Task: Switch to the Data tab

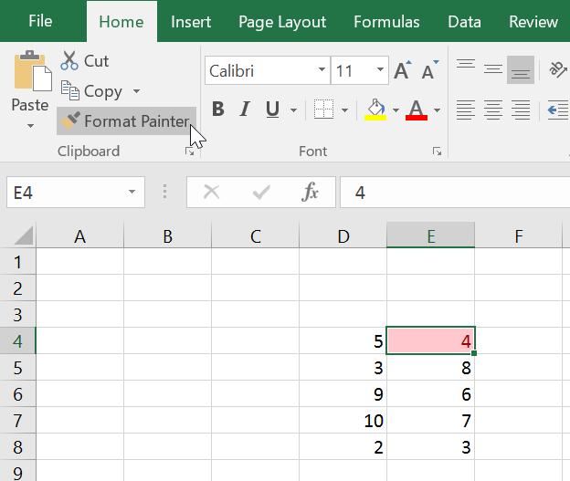Action: (464, 22)
